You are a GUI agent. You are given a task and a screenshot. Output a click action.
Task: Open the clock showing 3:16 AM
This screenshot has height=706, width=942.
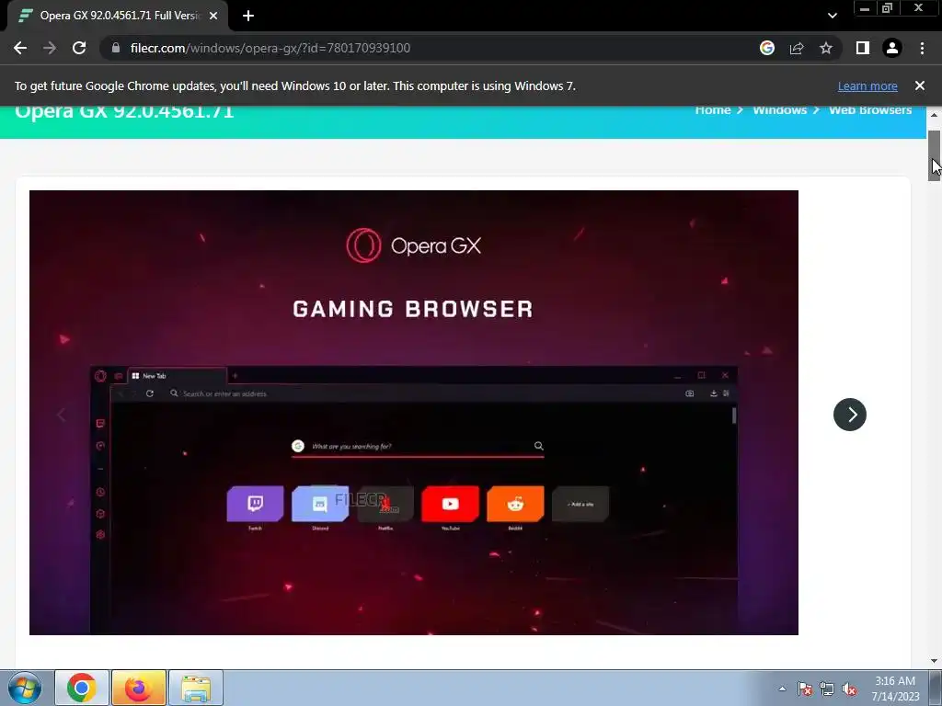pos(895,689)
